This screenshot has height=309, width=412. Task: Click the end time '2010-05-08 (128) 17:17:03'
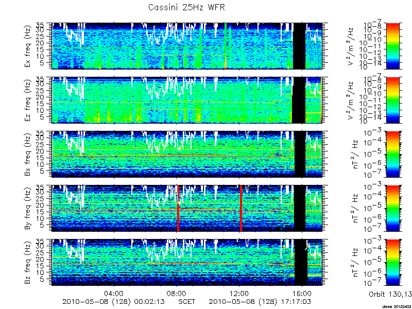(x=260, y=301)
